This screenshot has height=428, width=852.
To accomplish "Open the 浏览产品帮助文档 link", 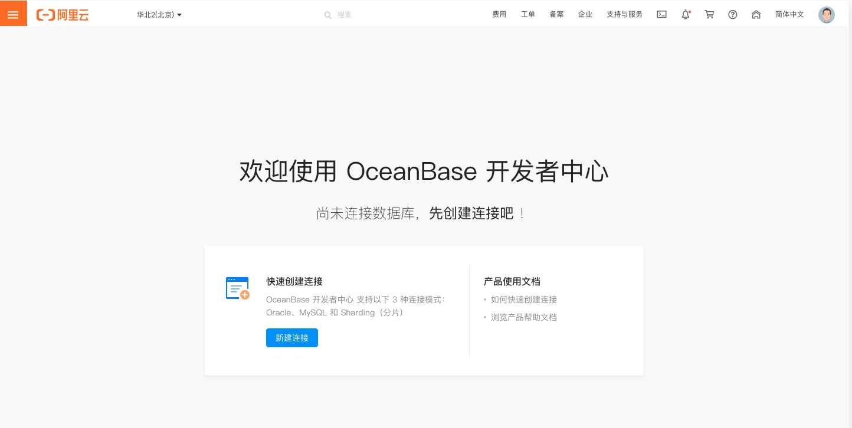I will [x=524, y=317].
